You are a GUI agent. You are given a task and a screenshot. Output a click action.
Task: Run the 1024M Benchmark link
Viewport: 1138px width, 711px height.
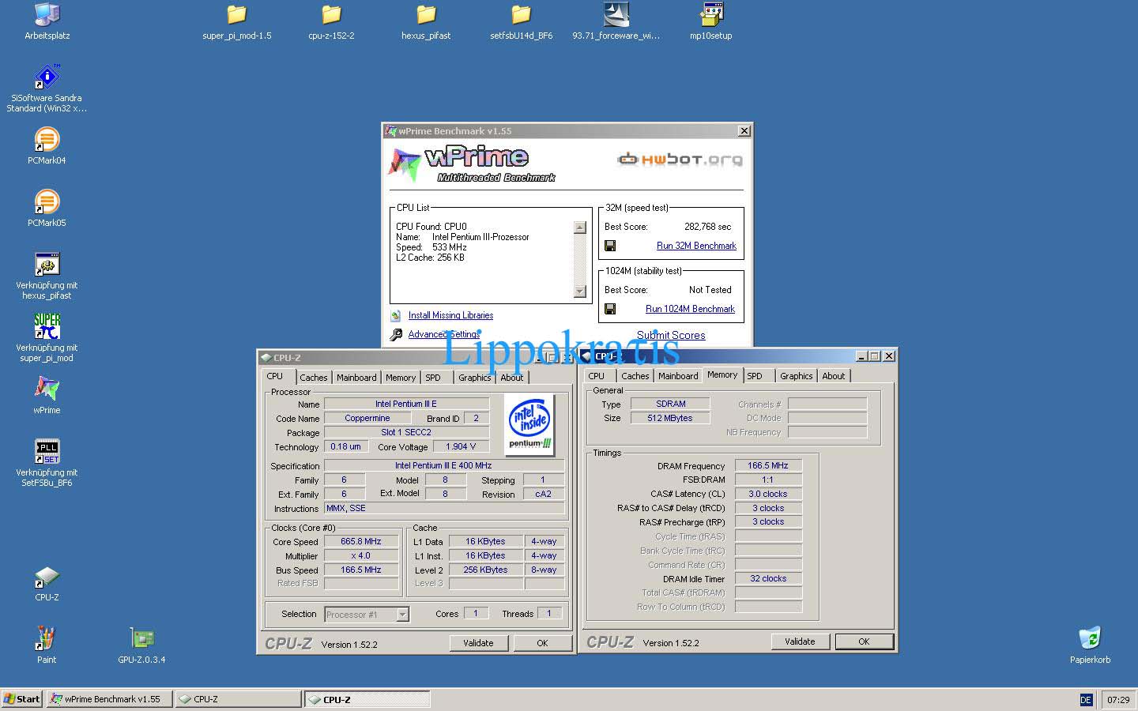coord(690,309)
